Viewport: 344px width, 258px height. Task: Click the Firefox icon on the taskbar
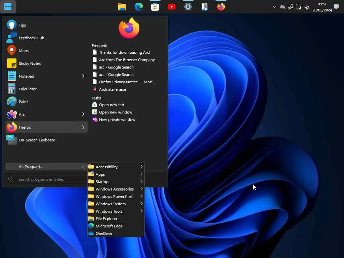pos(221,7)
